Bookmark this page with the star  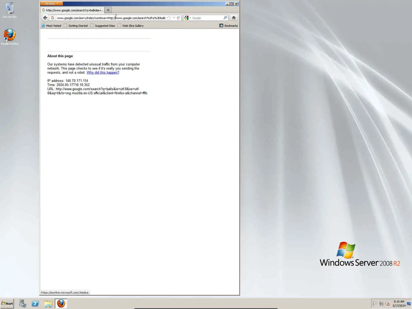tap(169, 18)
